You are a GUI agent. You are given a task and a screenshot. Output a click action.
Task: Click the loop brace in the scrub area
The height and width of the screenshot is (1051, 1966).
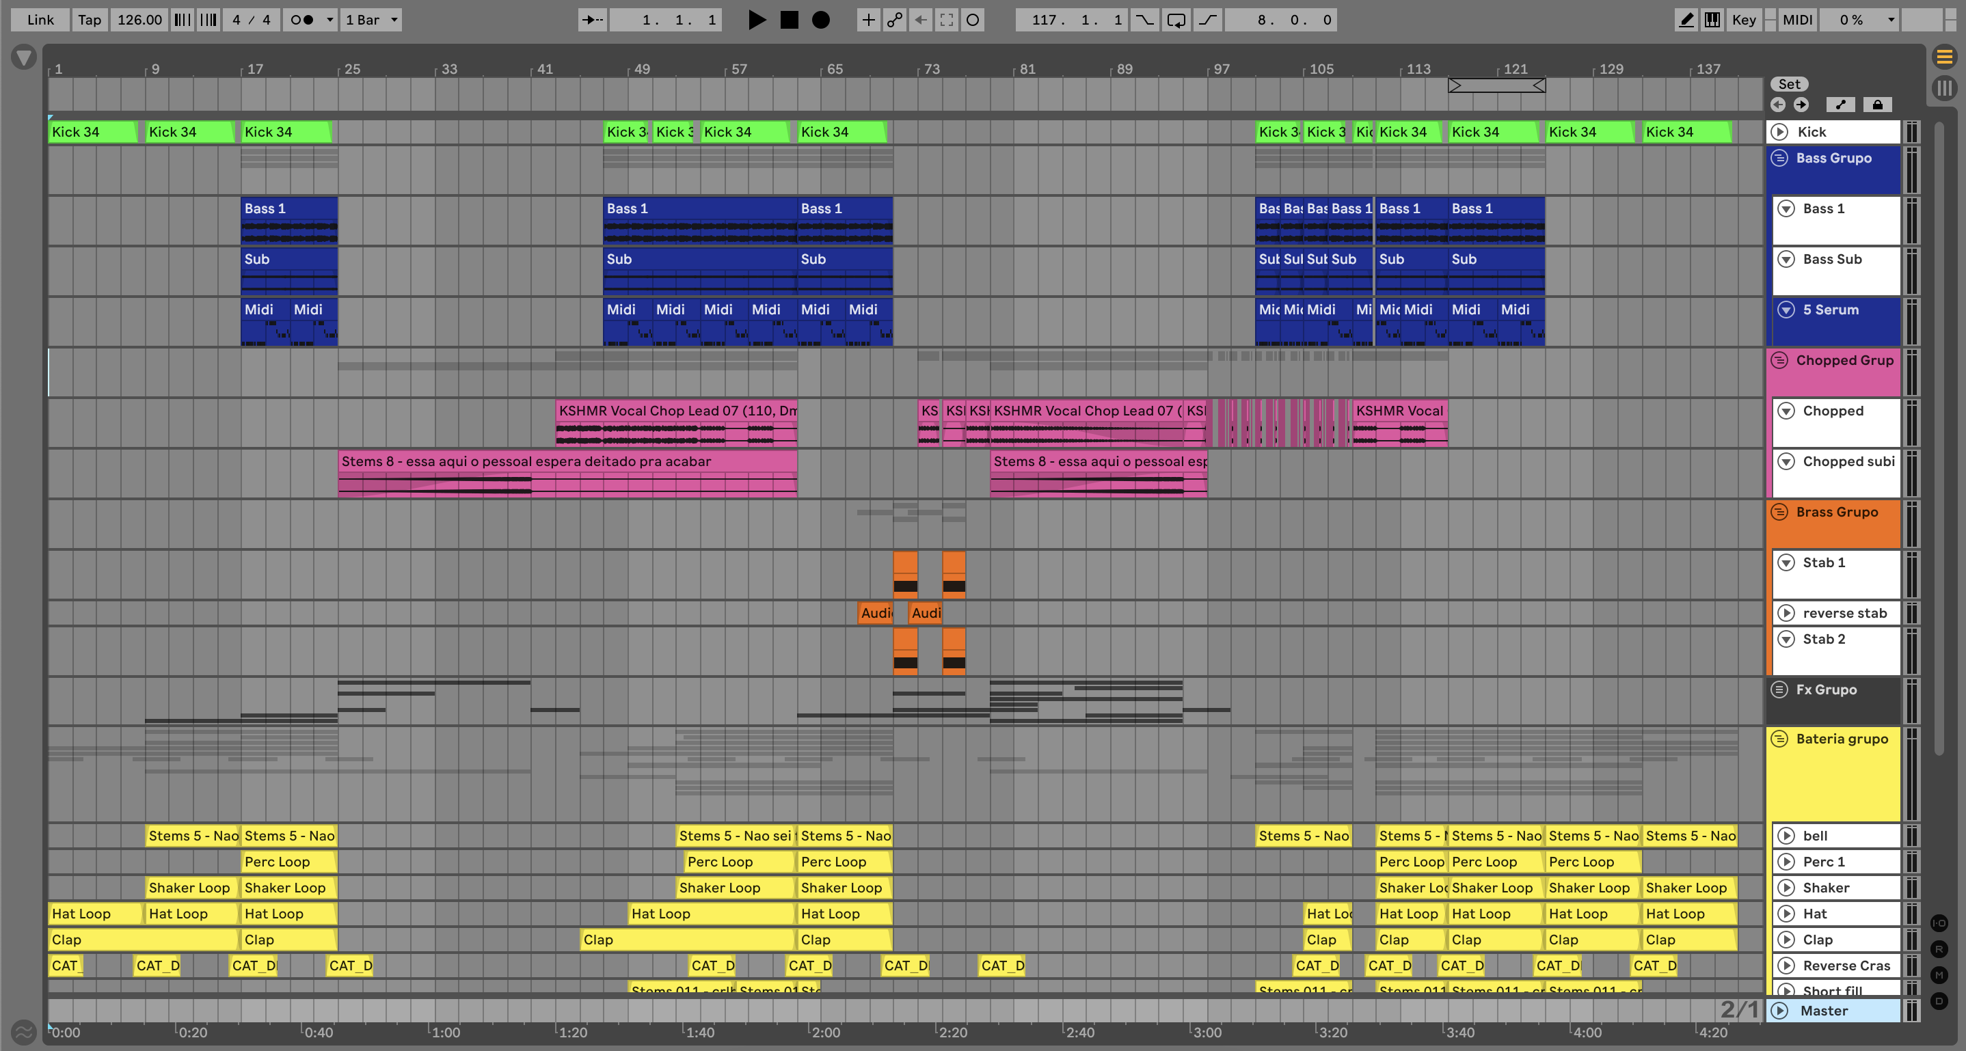coord(1496,85)
